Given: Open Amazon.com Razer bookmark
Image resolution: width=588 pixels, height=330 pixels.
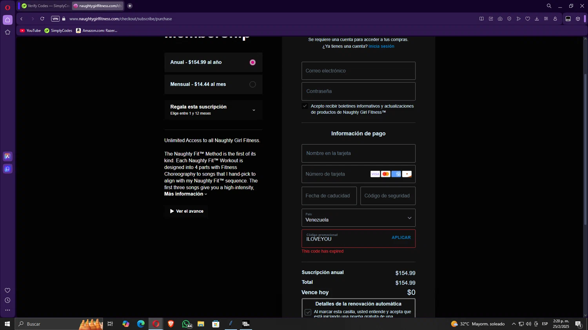Looking at the screenshot, I should [97, 30].
